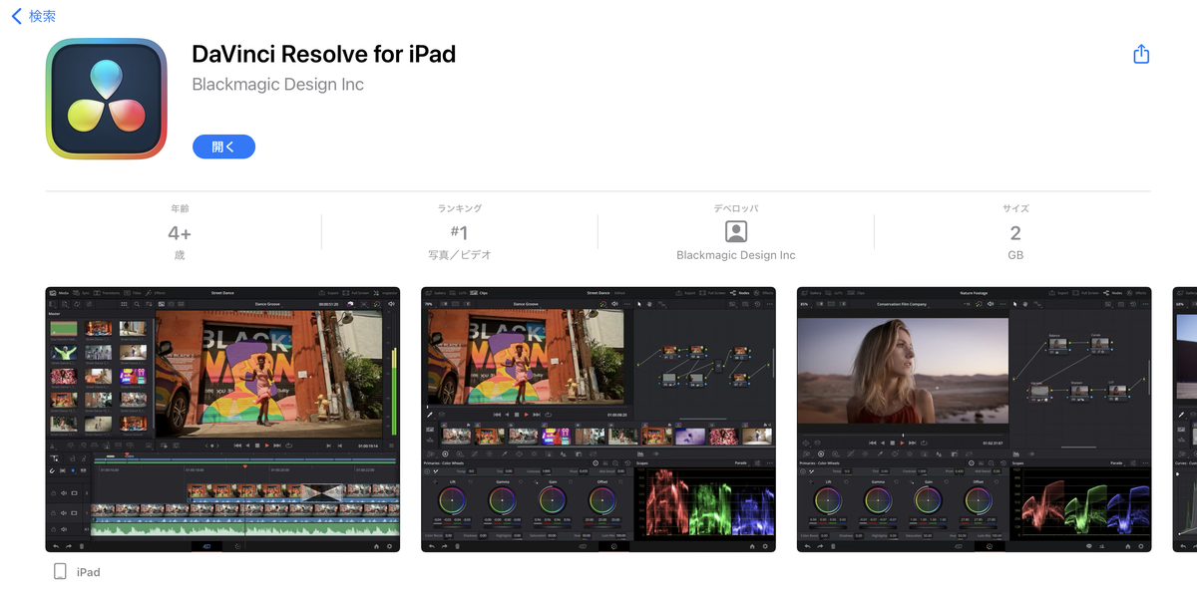Screen dimensions: 1197x598
Task: Tap the 年齢 label
Action: (180, 208)
